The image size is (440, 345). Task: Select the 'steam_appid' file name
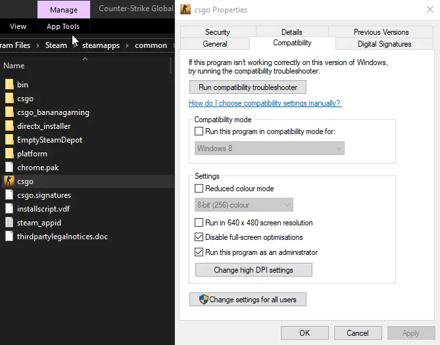39,222
